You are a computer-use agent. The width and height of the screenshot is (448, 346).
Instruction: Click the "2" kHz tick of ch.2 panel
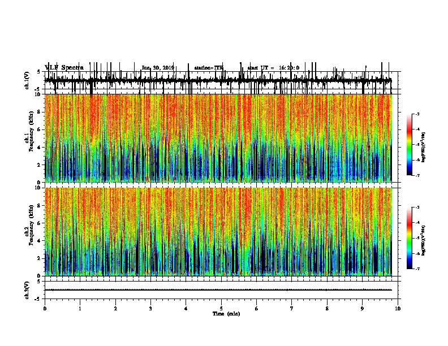click(x=40, y=258)
